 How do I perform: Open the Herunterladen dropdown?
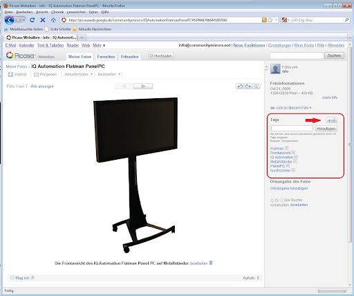[x=79, y=74]
